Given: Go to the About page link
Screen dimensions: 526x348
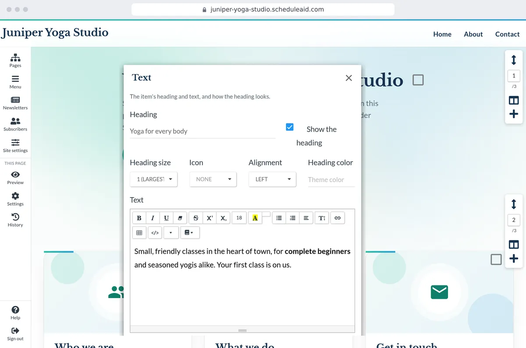Looking at the screenshot, I should [x=473, y=34].
